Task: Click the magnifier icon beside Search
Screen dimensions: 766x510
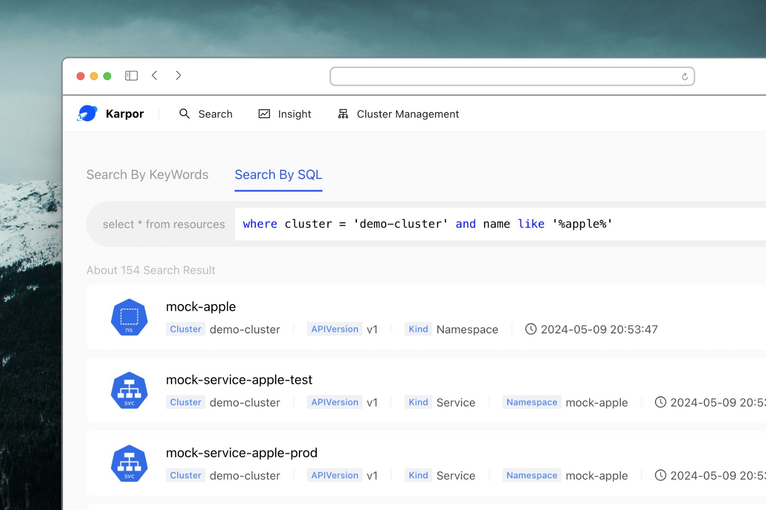Action: point(184,114)
